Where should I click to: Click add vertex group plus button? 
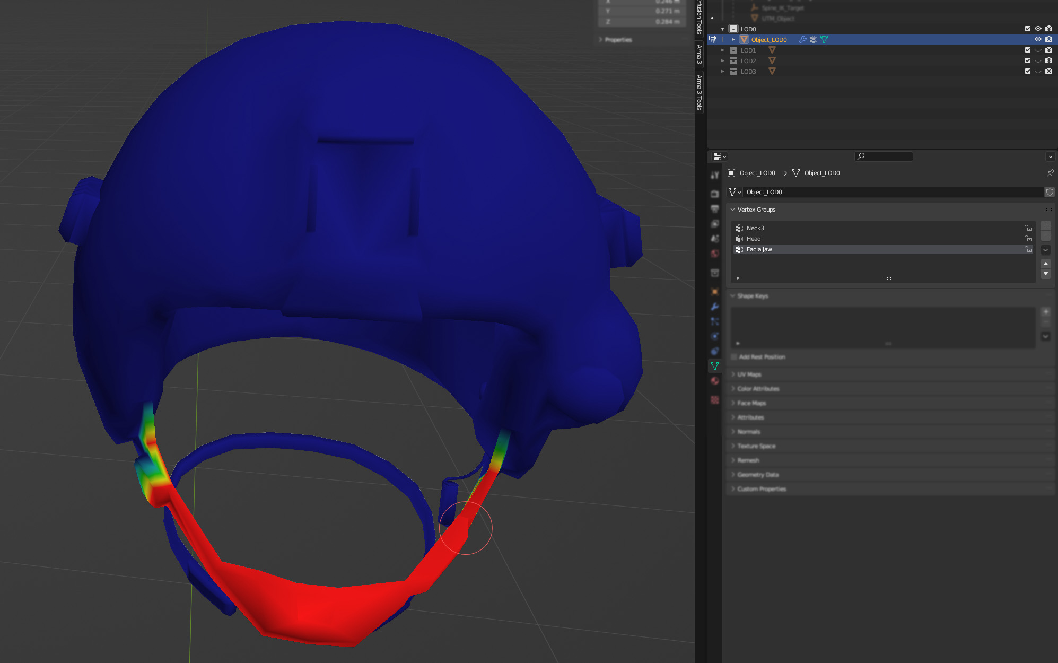pos(1046,225)
